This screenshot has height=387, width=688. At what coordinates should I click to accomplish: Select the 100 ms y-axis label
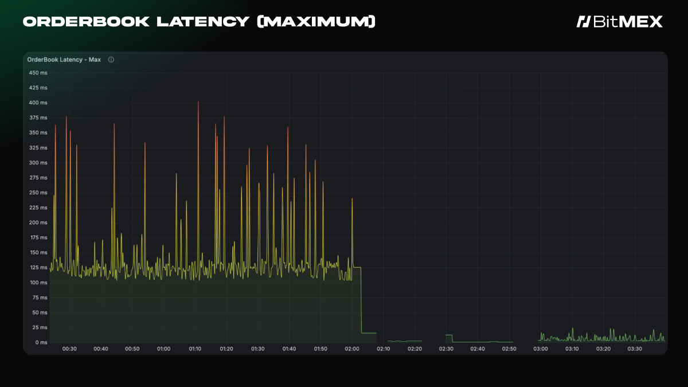point(38,283)
